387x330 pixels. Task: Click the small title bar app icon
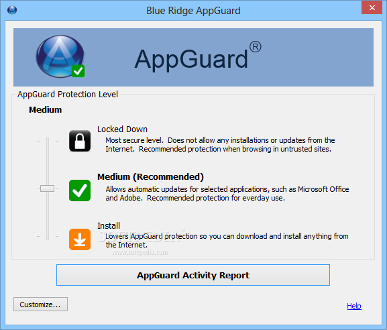pos(12,10)
